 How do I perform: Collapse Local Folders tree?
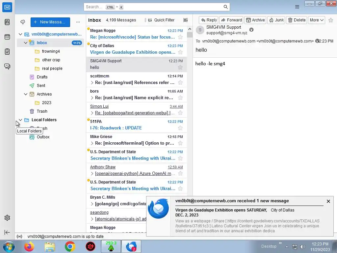pyautogui.click(x=20, y=120)
